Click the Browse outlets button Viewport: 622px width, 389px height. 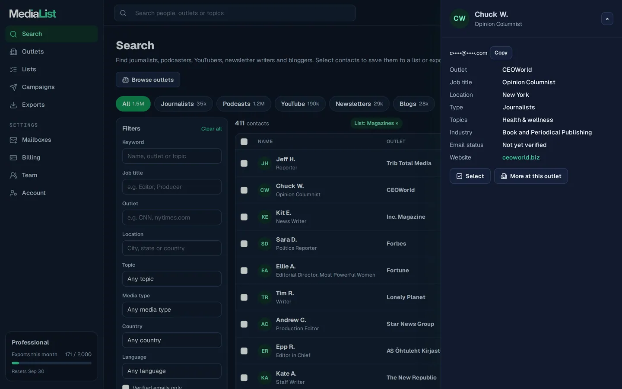[x=148, y=80]
